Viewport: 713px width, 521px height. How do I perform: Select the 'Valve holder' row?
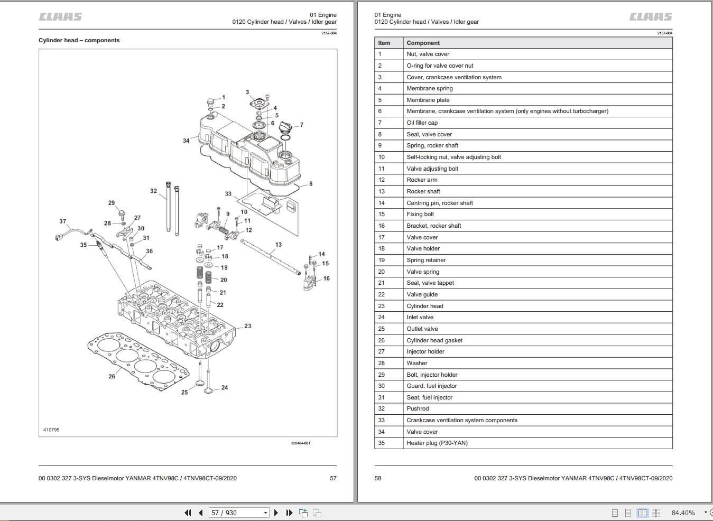(x=523, y=248)
